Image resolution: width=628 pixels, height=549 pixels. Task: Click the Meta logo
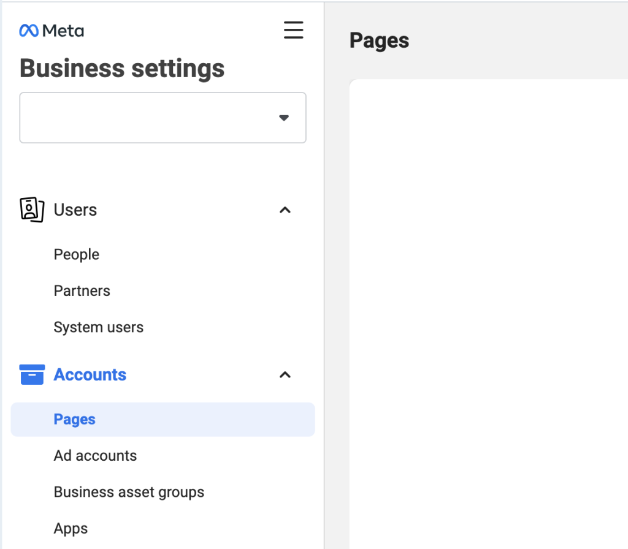tap(52, 31)
